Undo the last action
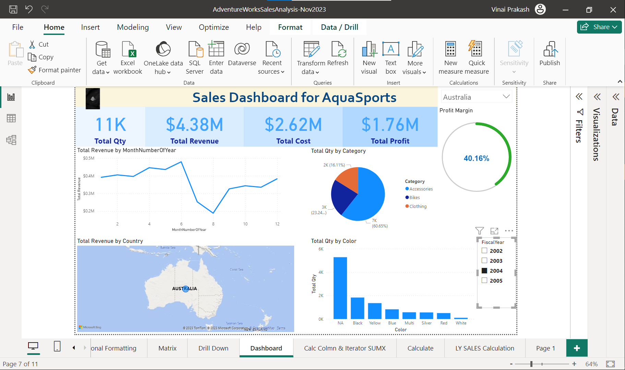Screen dimensions: 625x370 pyautogui.click(x=29, y=9)
